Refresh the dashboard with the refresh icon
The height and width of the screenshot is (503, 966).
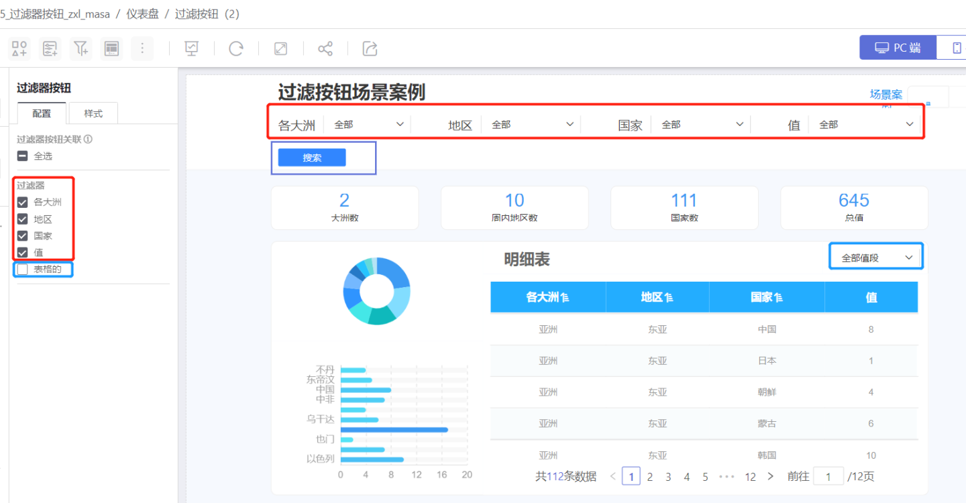point(236,48)
